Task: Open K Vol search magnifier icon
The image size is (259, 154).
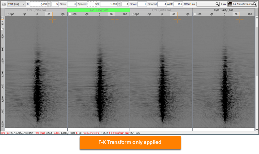Action: [x=255, y=4]
